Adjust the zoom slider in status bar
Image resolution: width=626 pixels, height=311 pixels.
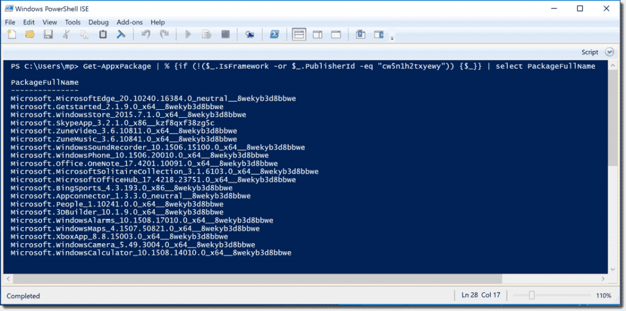531,296
